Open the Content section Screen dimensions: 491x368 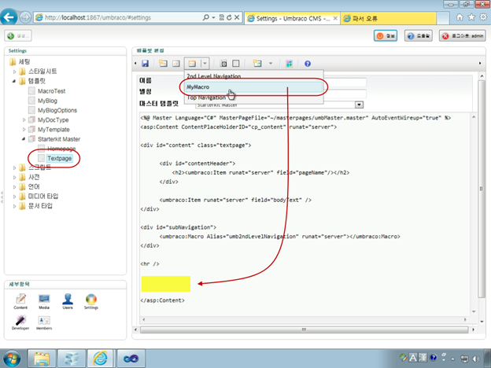pyautogui.click(x=20, y=302)
